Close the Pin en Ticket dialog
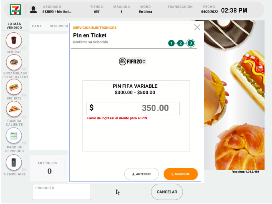 [197, 27]
